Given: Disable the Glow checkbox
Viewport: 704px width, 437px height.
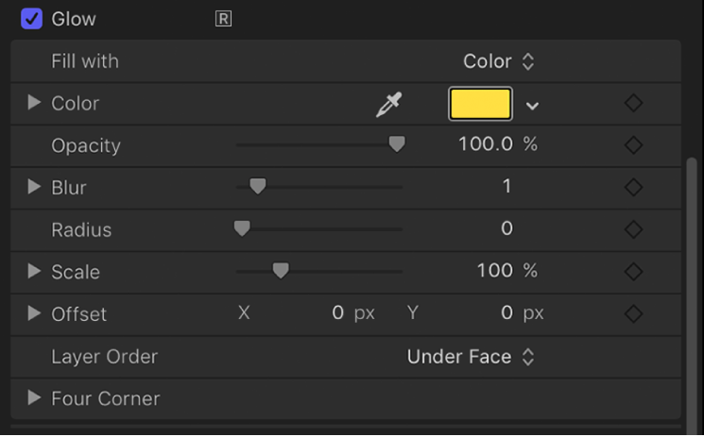Looking at the screenshot, I should [32, 19].
